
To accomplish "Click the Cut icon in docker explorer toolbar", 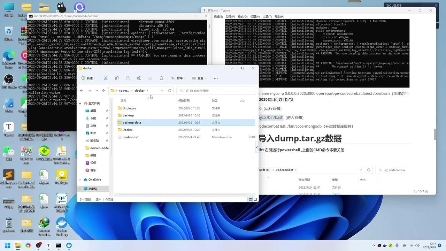I will point(106,78).
